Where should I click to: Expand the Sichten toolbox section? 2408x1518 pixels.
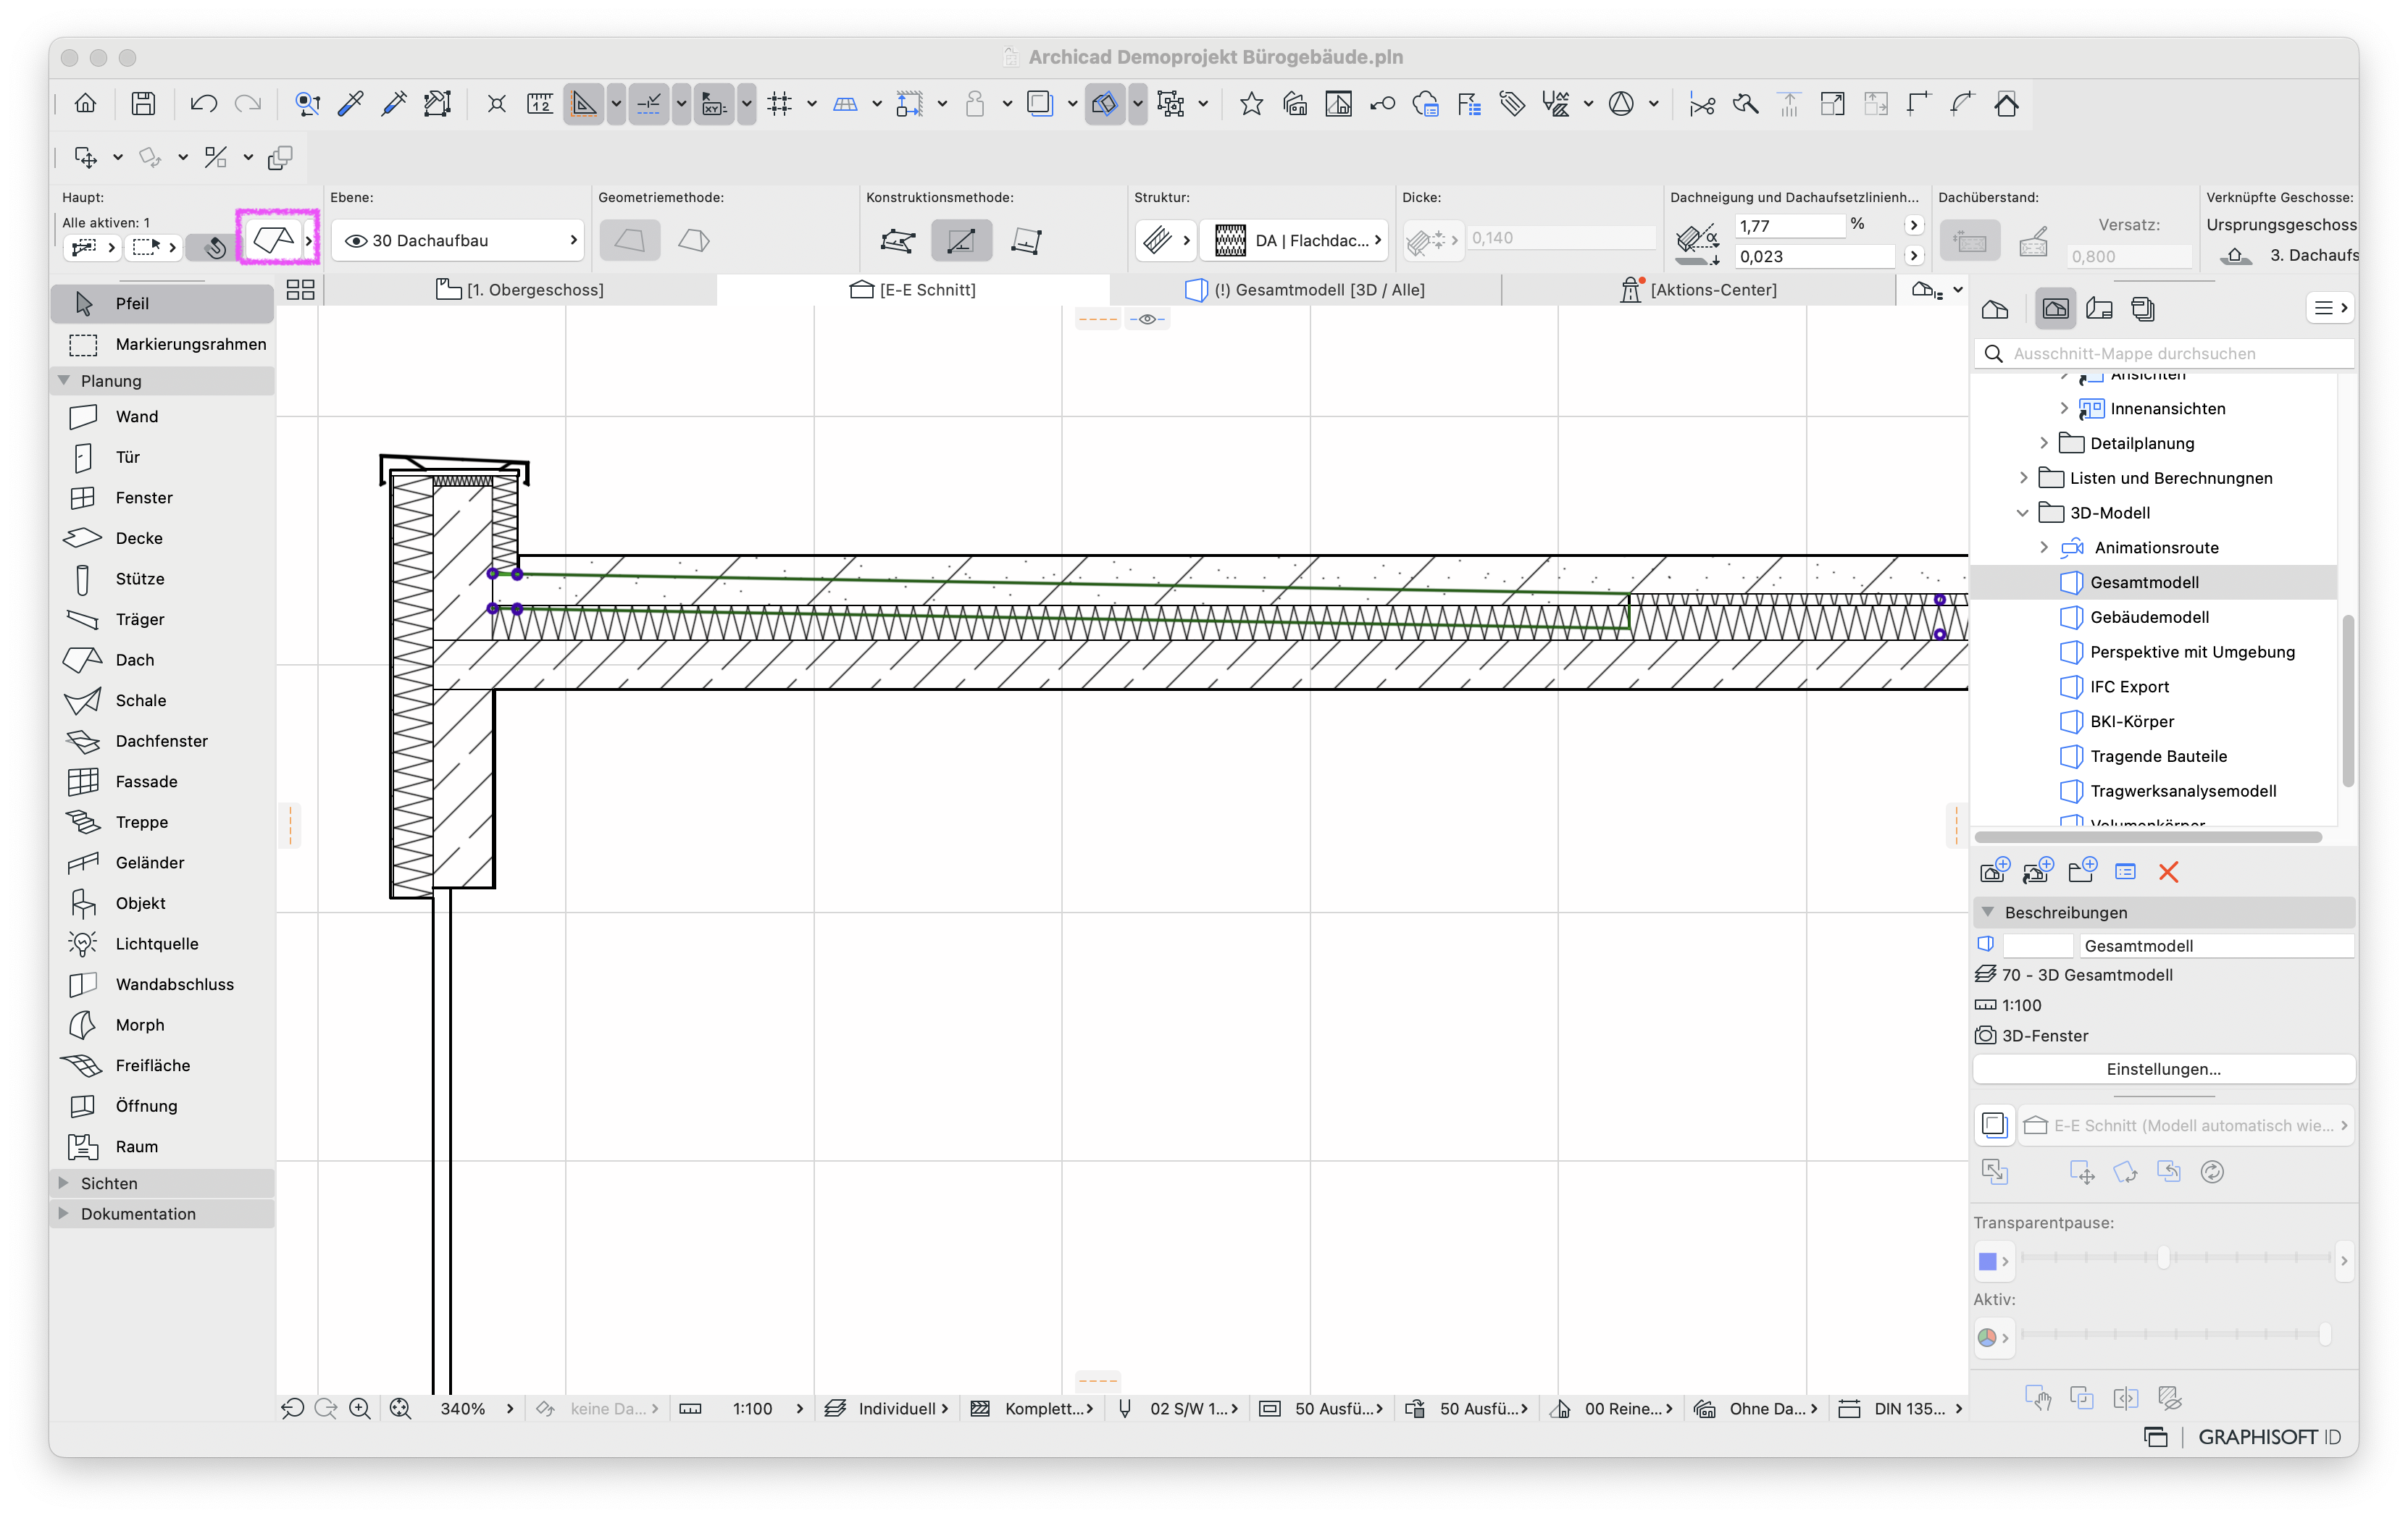[x=64, y=1183]
